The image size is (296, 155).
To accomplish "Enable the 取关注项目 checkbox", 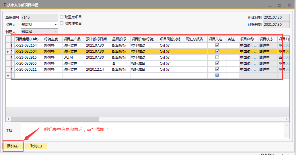I will click(x=61, y=23).
